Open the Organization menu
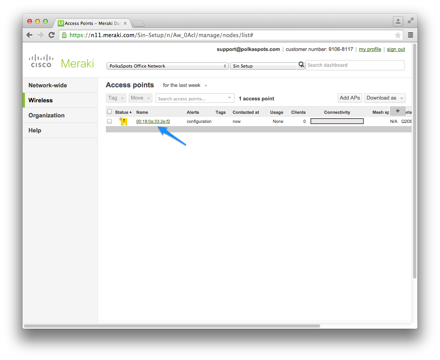This screenshot has height=360, width=440. 60,115
